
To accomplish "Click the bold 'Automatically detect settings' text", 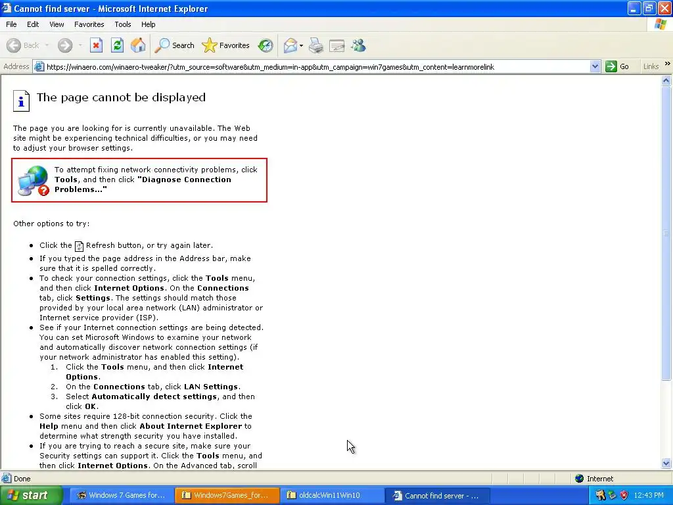I will (x=154, y=397).
